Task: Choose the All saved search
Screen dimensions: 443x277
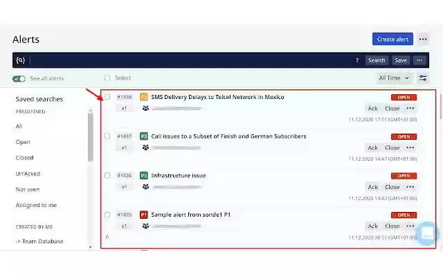Action: click(19, 126)
